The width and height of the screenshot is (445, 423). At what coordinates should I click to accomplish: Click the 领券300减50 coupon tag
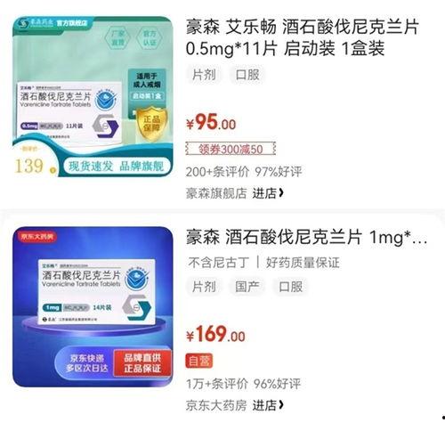[x=231, y=149]
